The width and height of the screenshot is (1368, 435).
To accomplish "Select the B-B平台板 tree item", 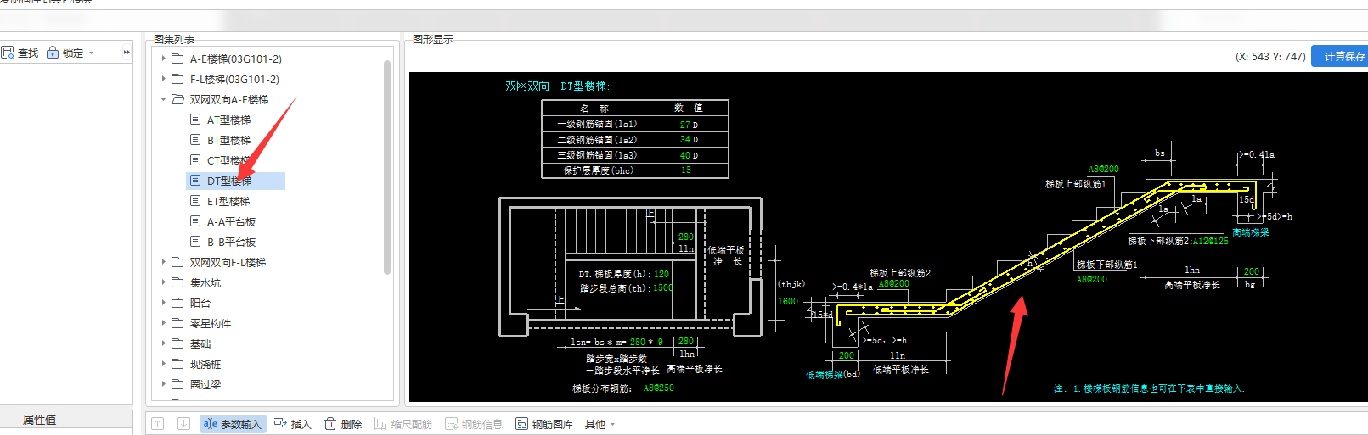I will [231, 242].
